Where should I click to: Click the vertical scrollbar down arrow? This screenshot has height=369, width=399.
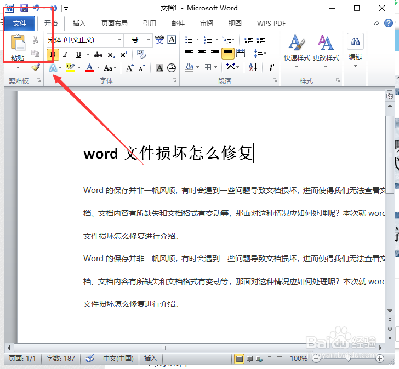pyautogui.click(x=390, y=311)
